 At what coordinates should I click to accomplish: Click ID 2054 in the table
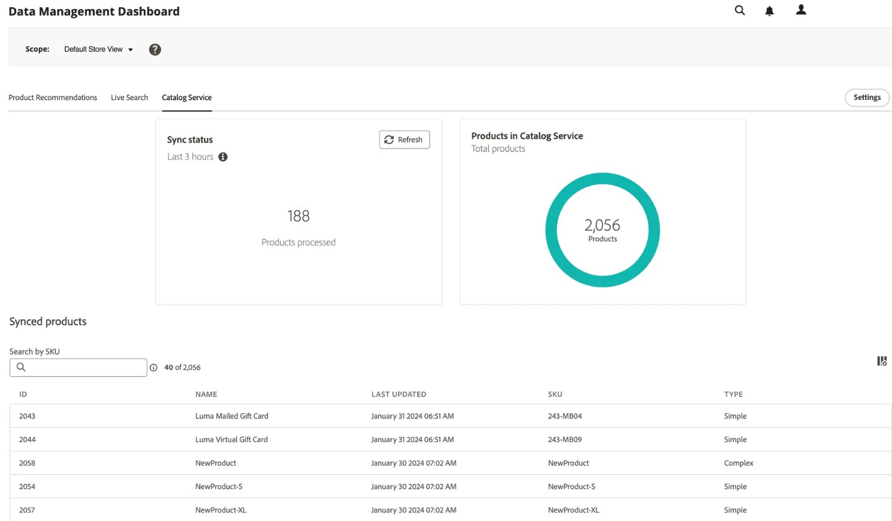[27, 487]
